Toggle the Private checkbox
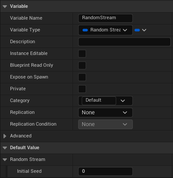The height and width of the screenshot is (178, 173). 82,89
